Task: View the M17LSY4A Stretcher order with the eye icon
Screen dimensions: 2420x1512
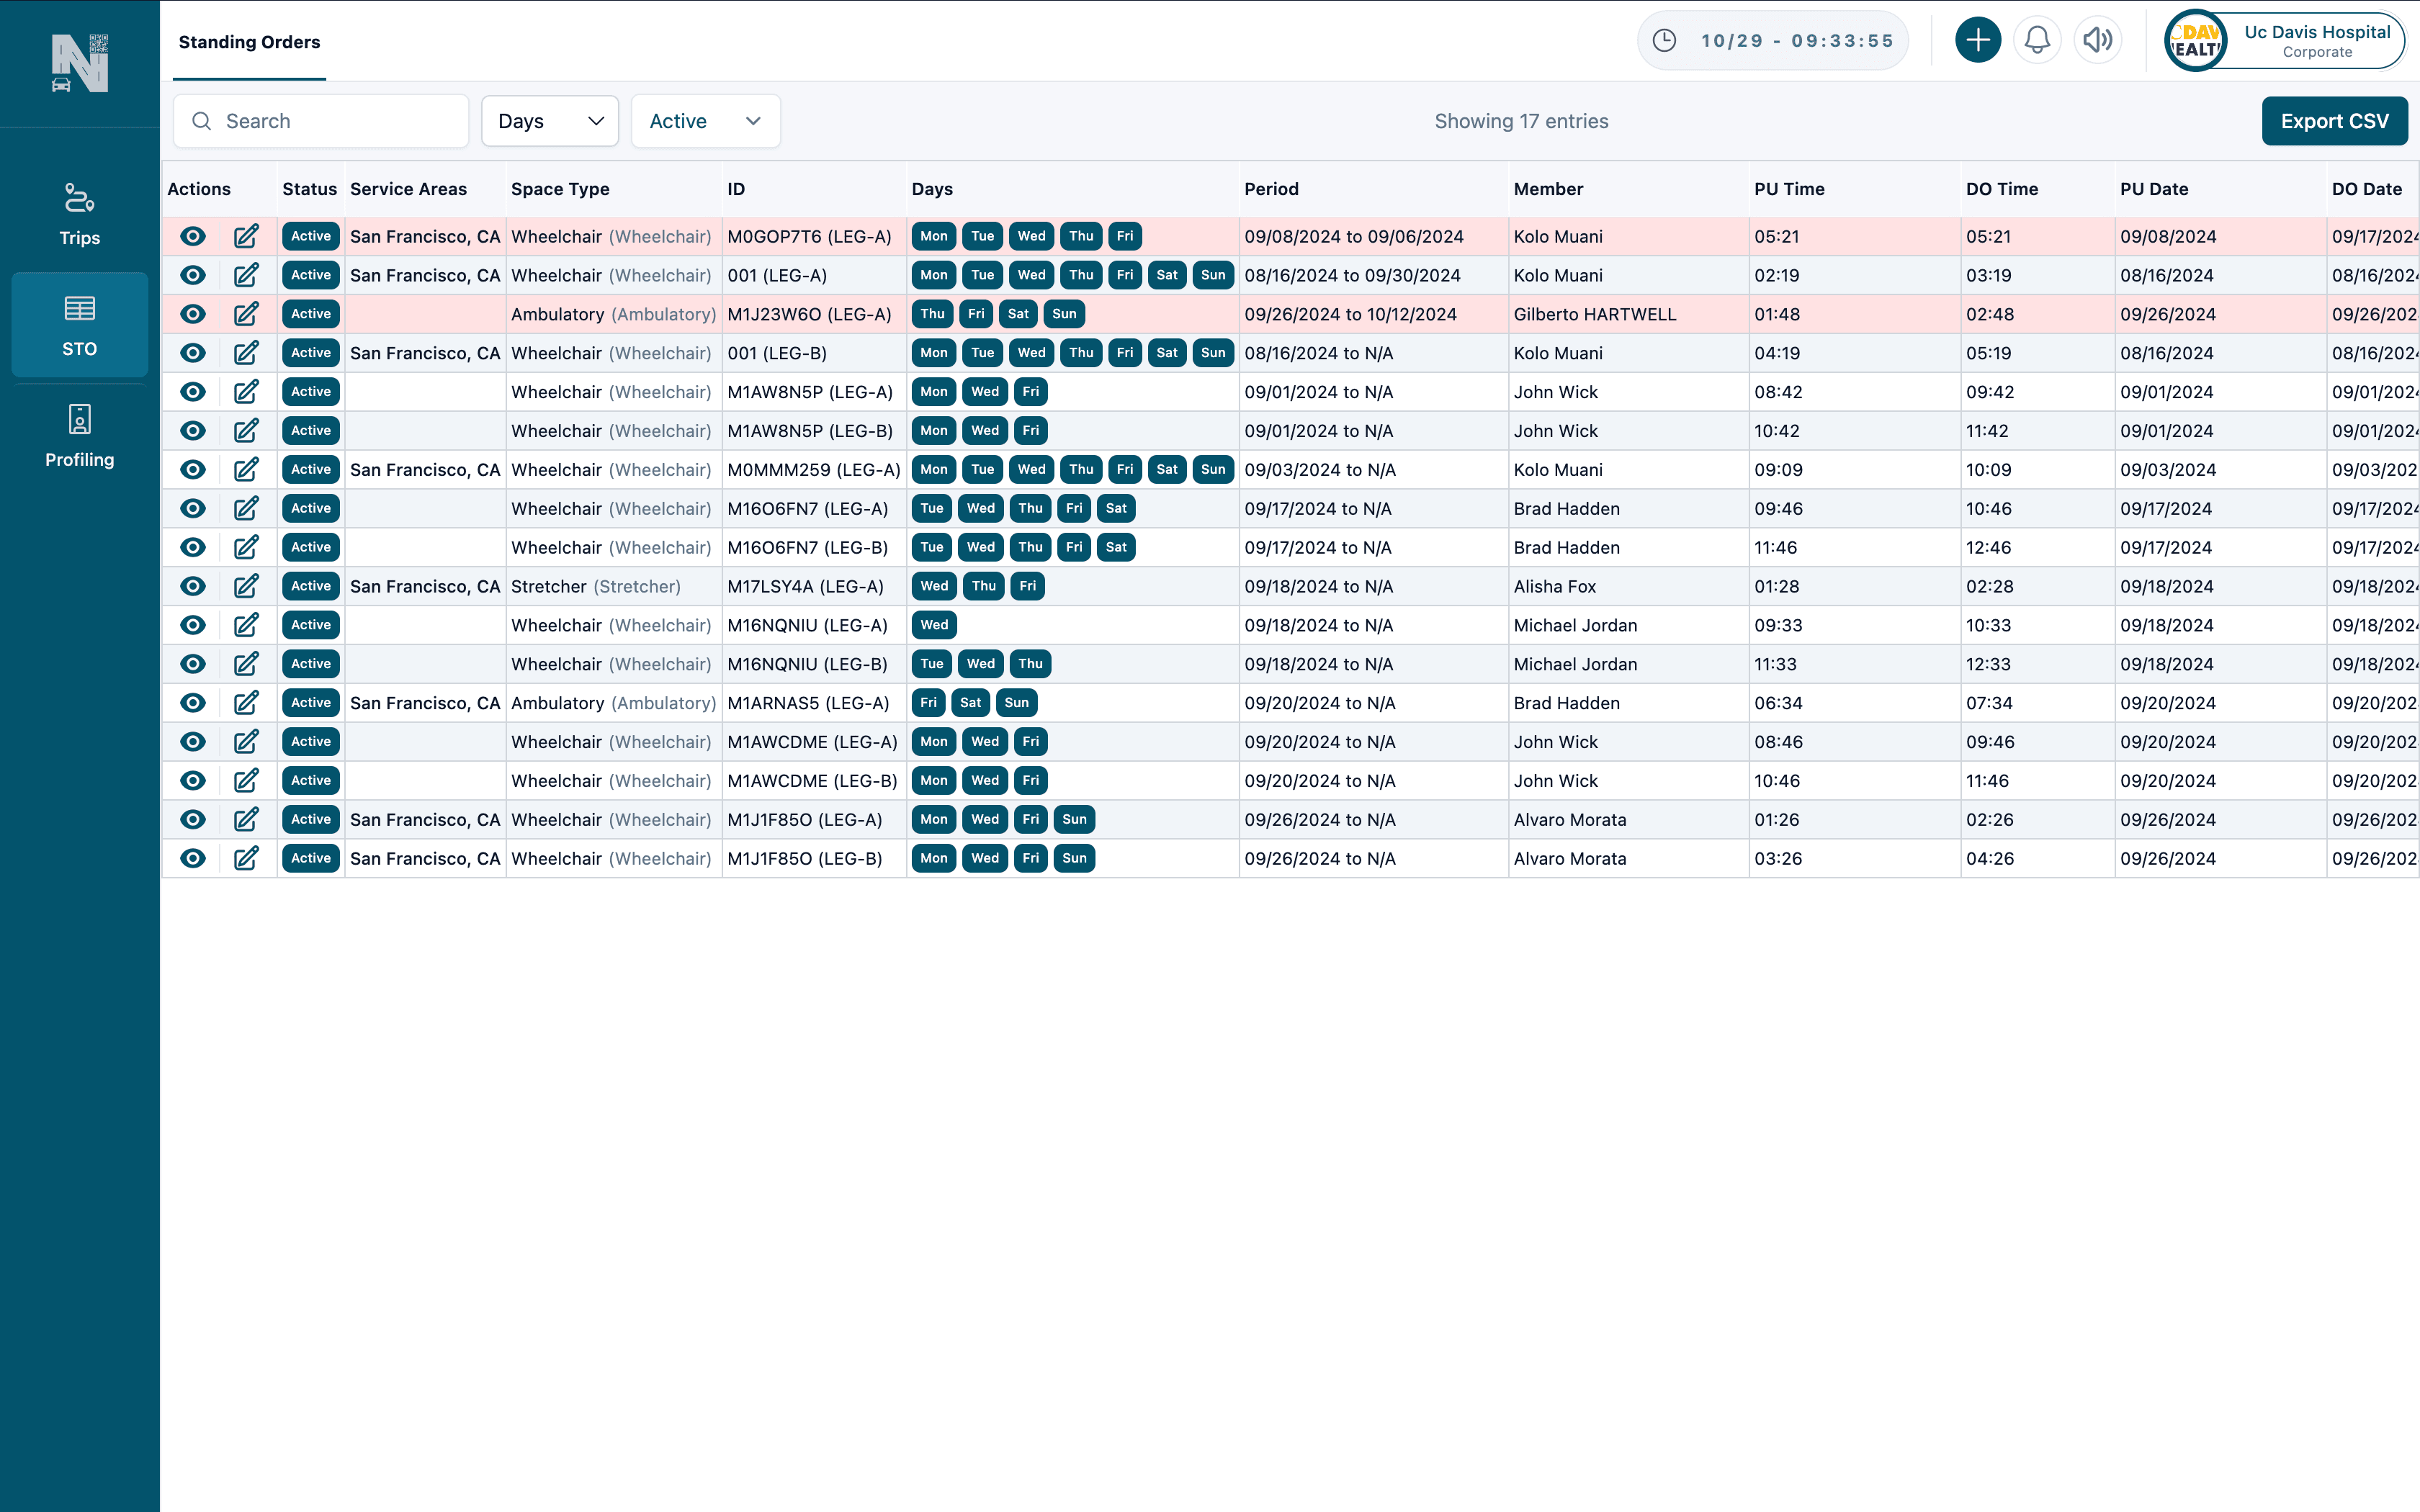Action: click(x=192, y=586)
